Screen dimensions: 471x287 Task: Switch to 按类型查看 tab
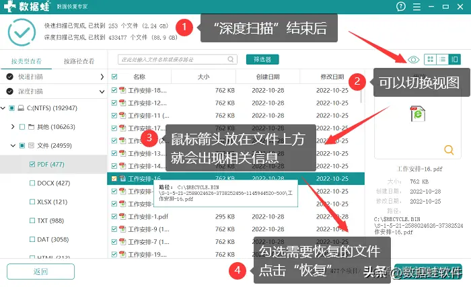tap(26, 61)
